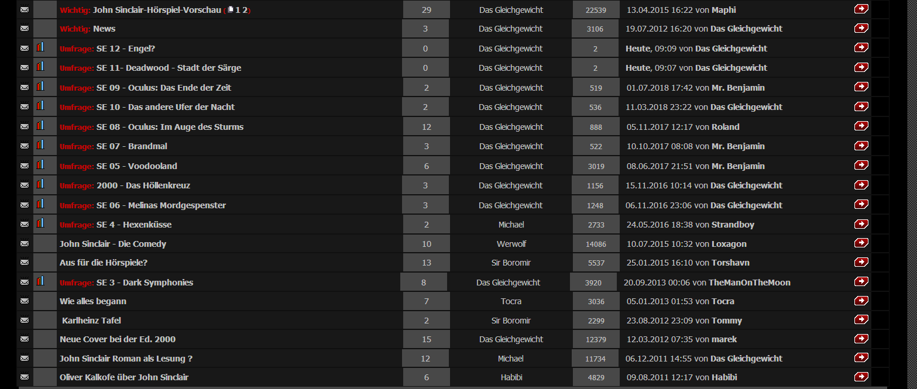917x389 pixels.
Task: Open the Neue Cover bei der Ed. 2000 thread
Action: [118, 339]
